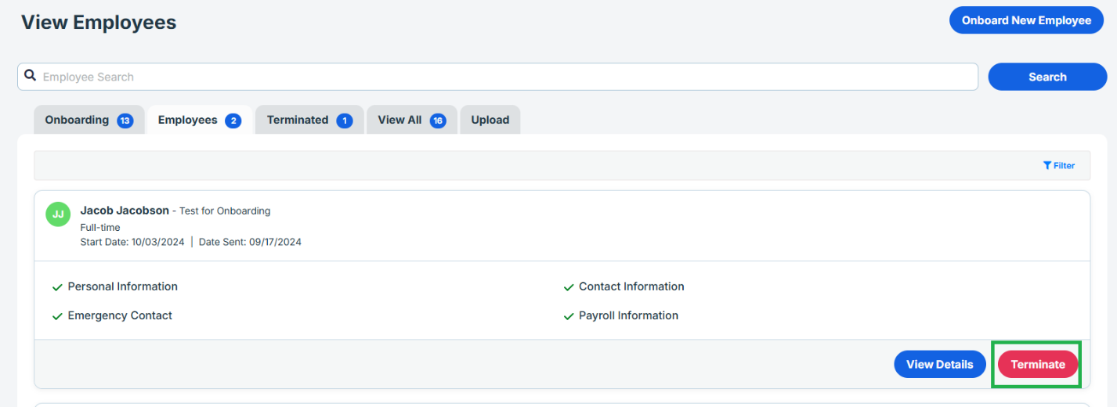Click the Emergency Contact checkmark icon
Screen dimensions: 1117x407
[x=57, y=316]
